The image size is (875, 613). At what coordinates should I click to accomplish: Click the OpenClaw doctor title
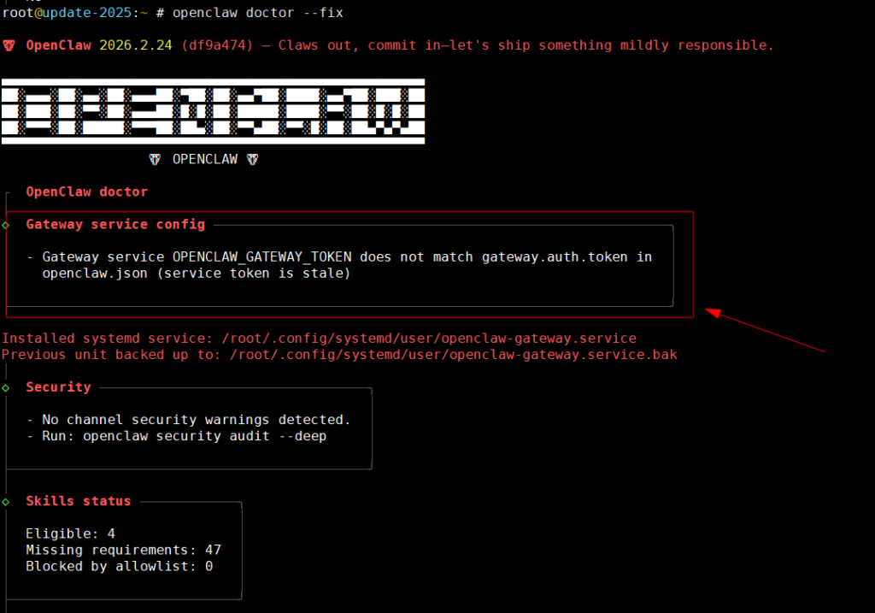pyautogui.click(x=86, y=192)
